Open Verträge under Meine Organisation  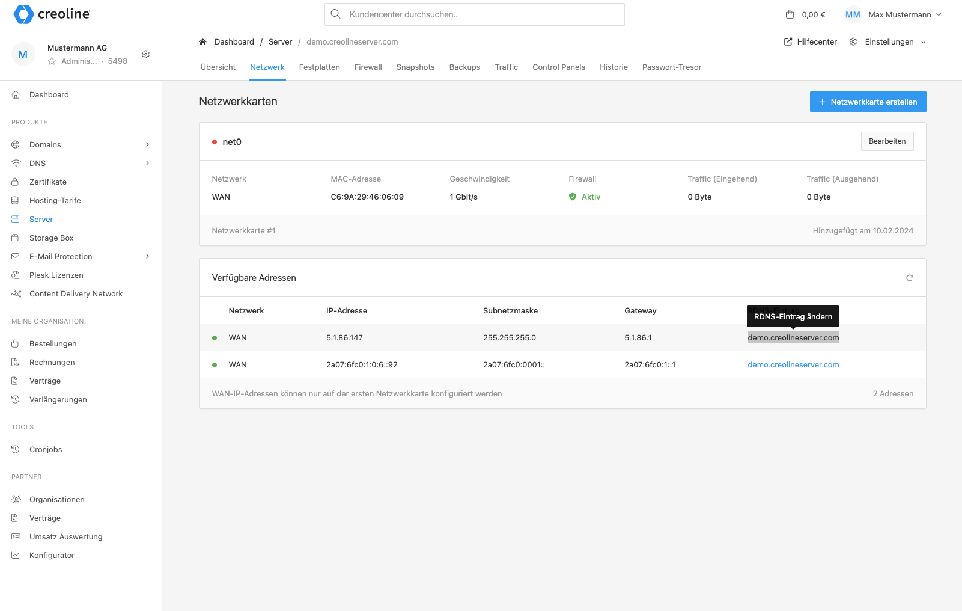pyautogui.click(x=45, y=381)
